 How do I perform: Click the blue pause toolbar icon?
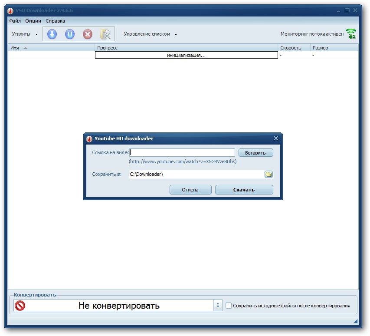[69, 34]
